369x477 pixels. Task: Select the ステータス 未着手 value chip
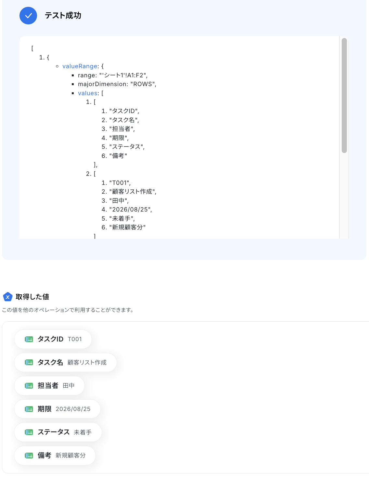[x=58, y=432]
